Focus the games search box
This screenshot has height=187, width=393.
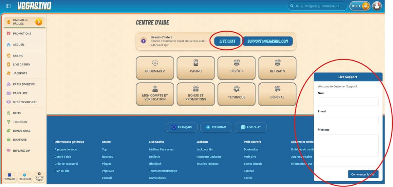tap(317, 6)
